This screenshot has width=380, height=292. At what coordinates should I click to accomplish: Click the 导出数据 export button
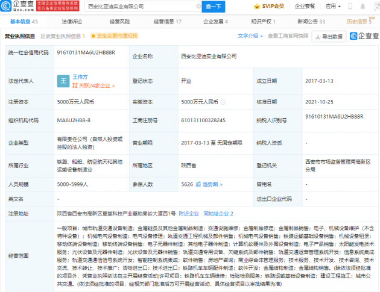[x=329, y=36]
